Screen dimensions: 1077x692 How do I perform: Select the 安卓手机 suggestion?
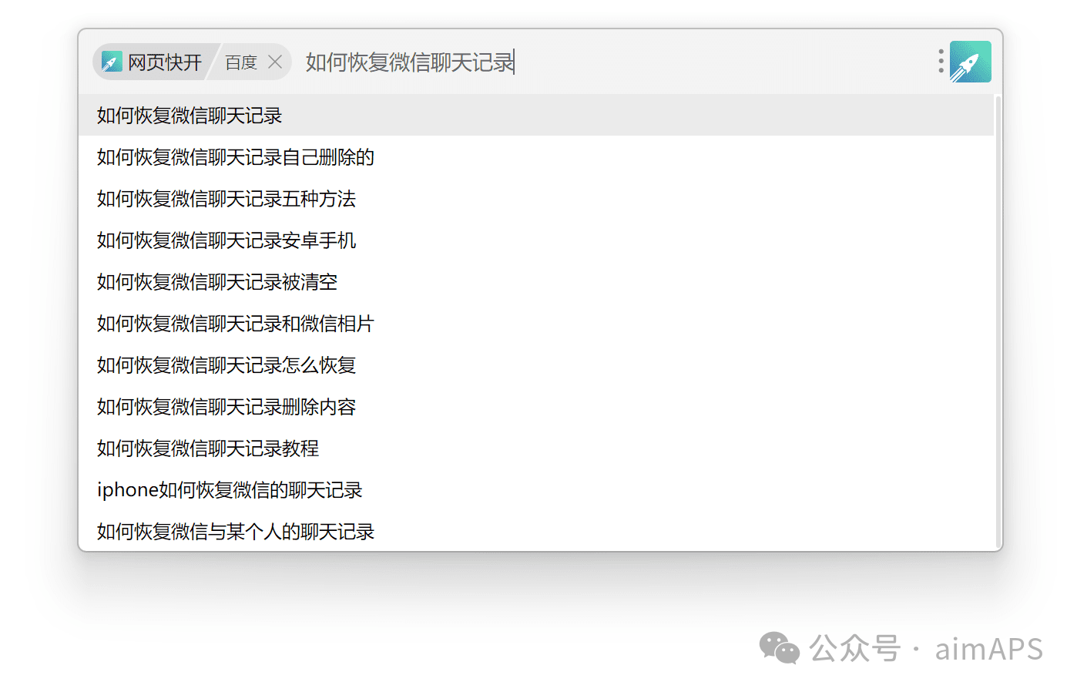coord(226,240)
